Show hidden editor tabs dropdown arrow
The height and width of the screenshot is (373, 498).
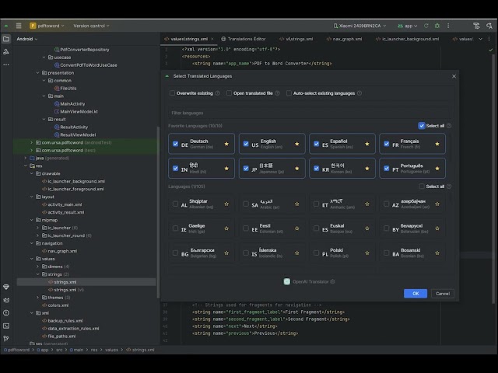(x=481, y=39)
